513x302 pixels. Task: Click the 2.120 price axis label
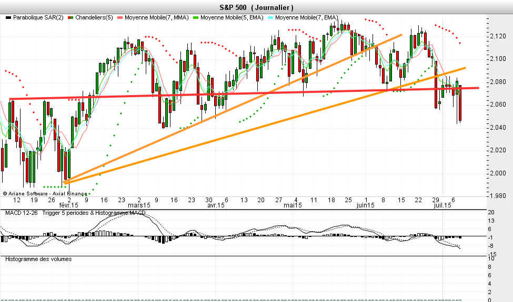(498, 36)
